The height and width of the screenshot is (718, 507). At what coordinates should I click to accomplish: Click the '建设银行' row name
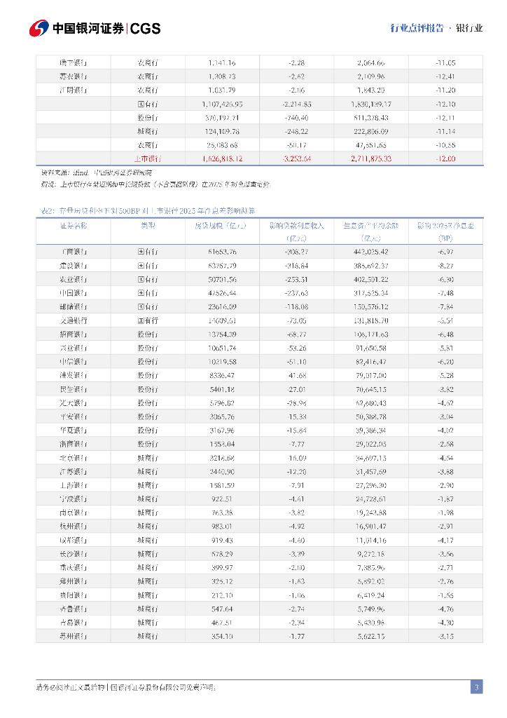click(73, 266)
